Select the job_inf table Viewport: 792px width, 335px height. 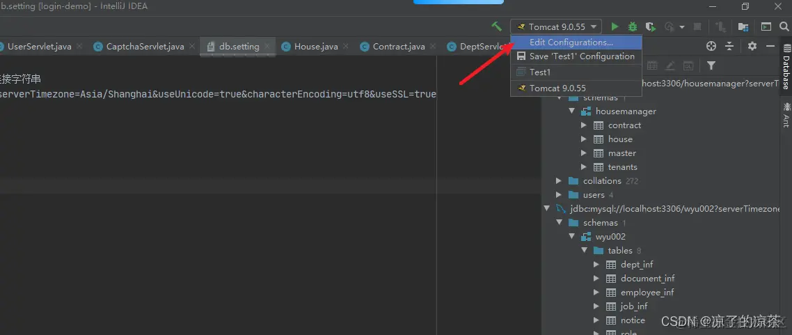tap(634, 306)
